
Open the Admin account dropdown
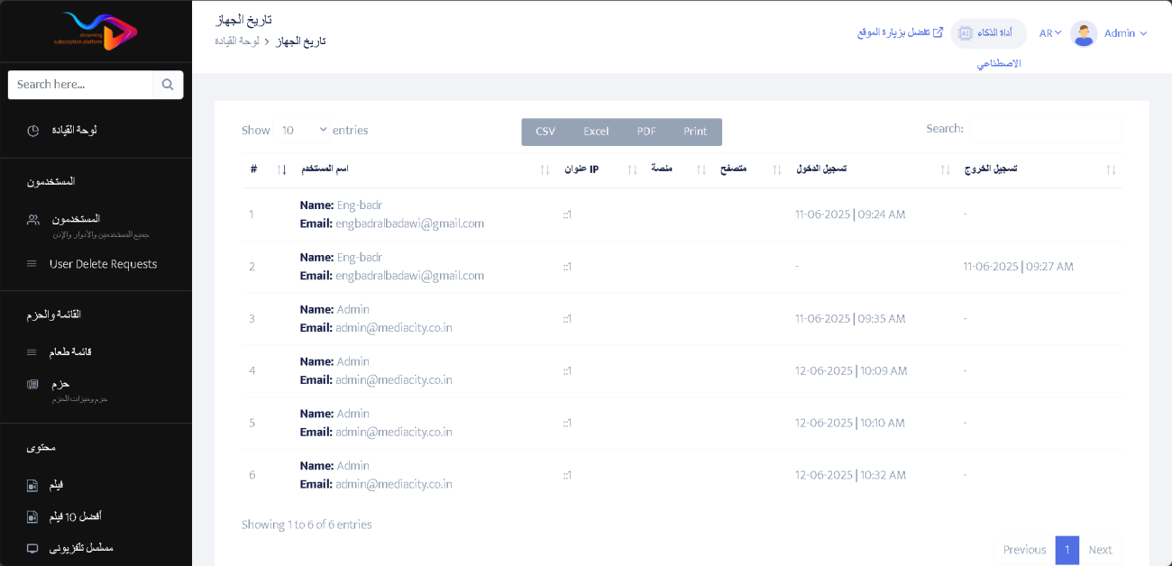click(x=1125, y=33)
